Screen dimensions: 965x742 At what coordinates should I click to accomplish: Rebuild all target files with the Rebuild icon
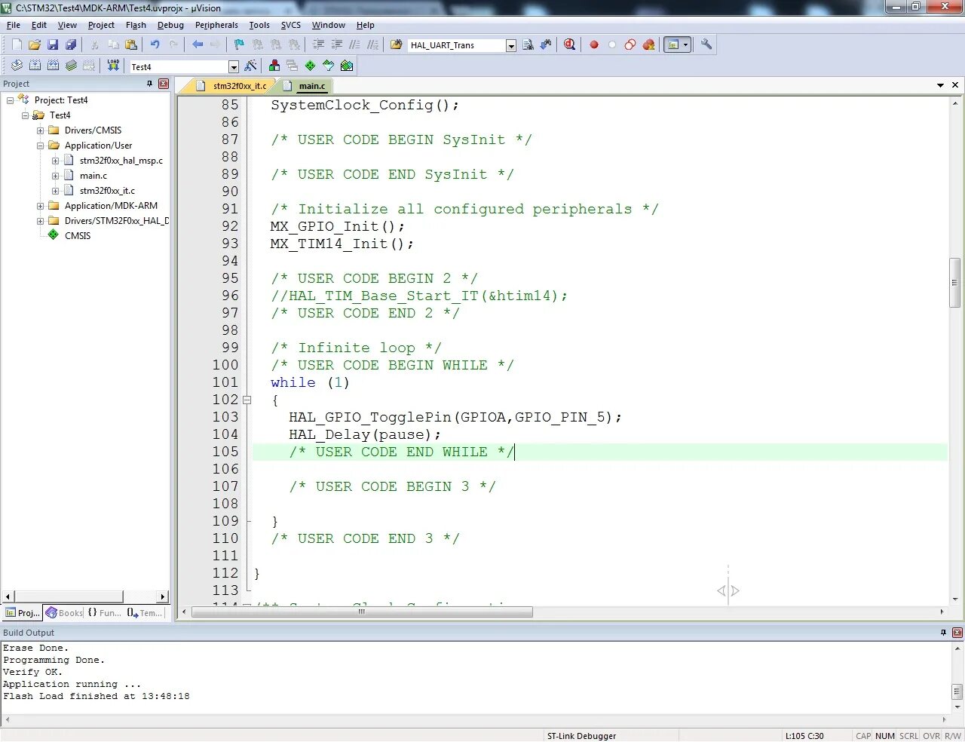point(53,66)
